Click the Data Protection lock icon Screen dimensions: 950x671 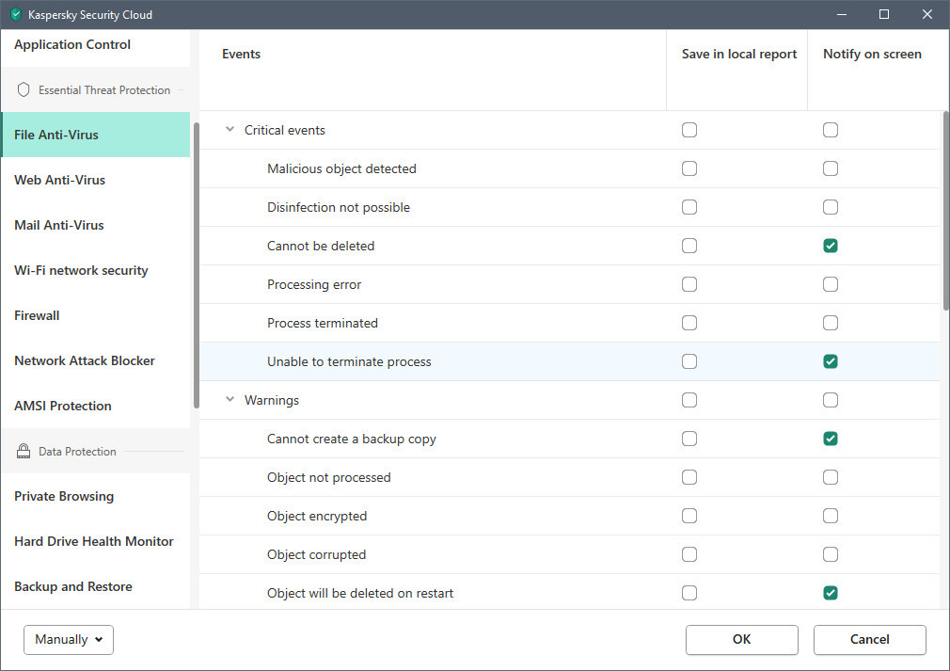click(x=24, y=451)
